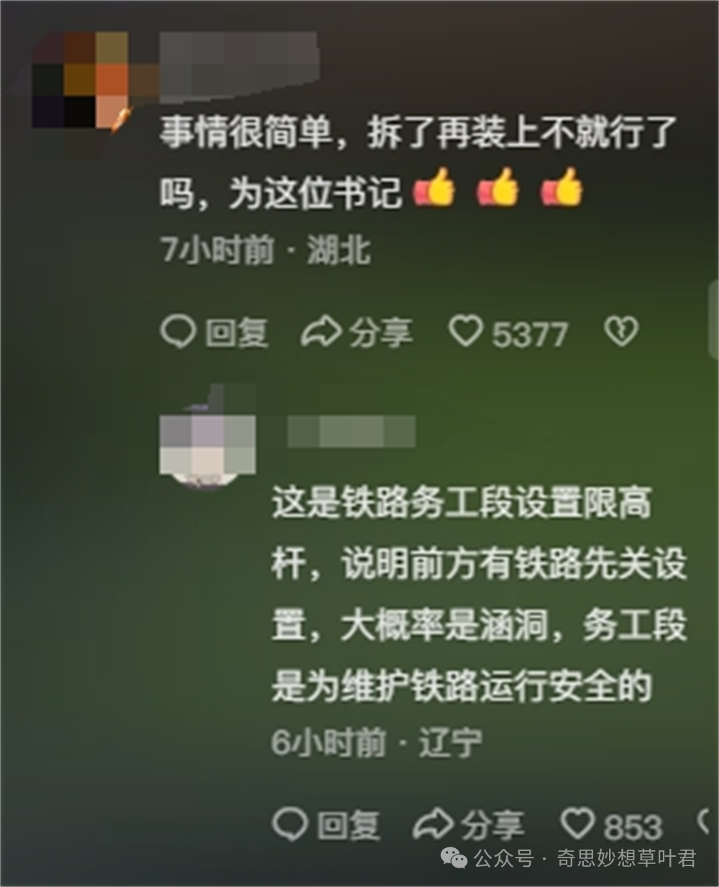Click the first commenter's blurred username
The image size is (719, 887).
coord(239,66)
